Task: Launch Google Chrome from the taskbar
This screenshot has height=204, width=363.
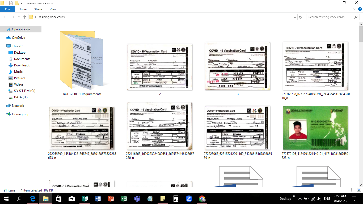Action: tap(202, 199)
